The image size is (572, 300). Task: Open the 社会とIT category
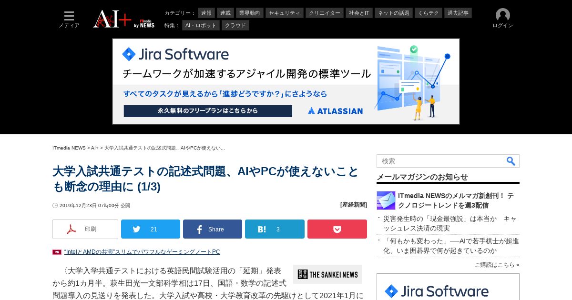(x=359, y=13)
